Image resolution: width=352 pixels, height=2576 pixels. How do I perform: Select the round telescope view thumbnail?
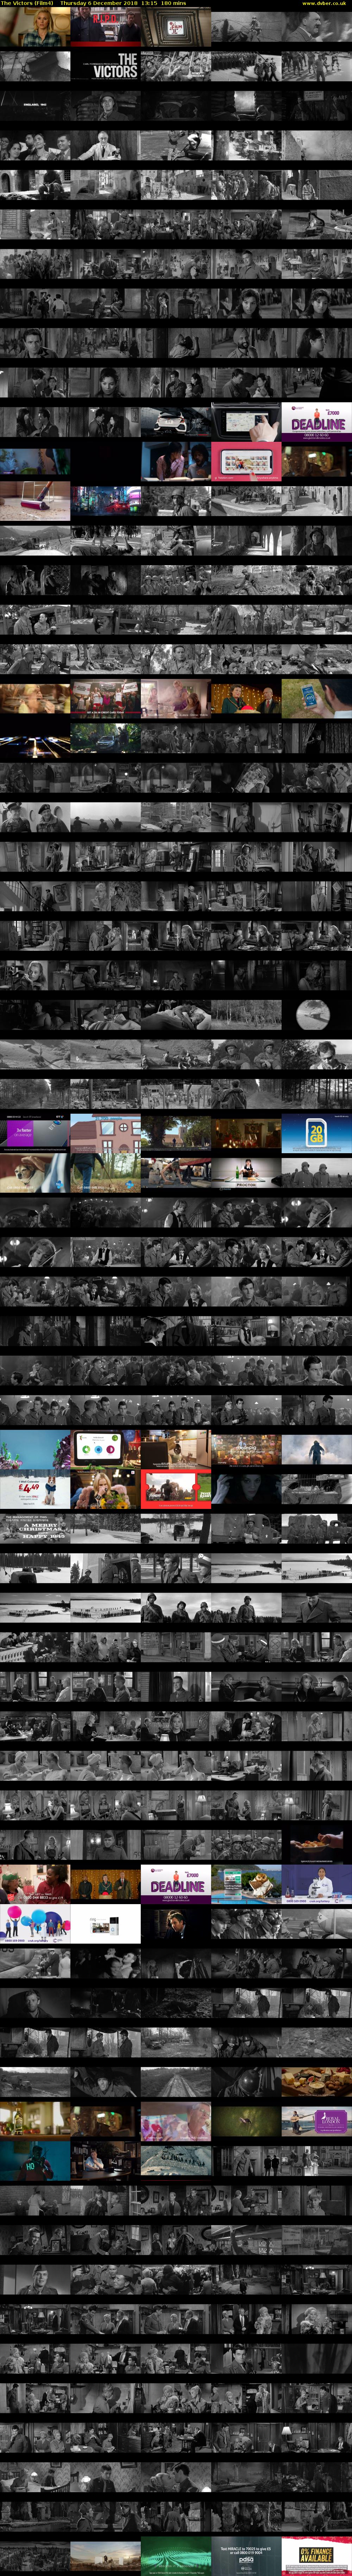(x=316, y=1014)
